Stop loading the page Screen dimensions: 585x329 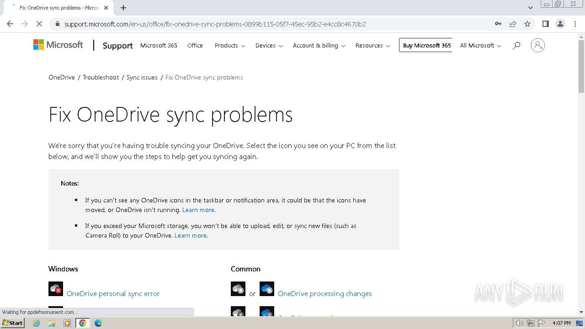coord(39,24)
